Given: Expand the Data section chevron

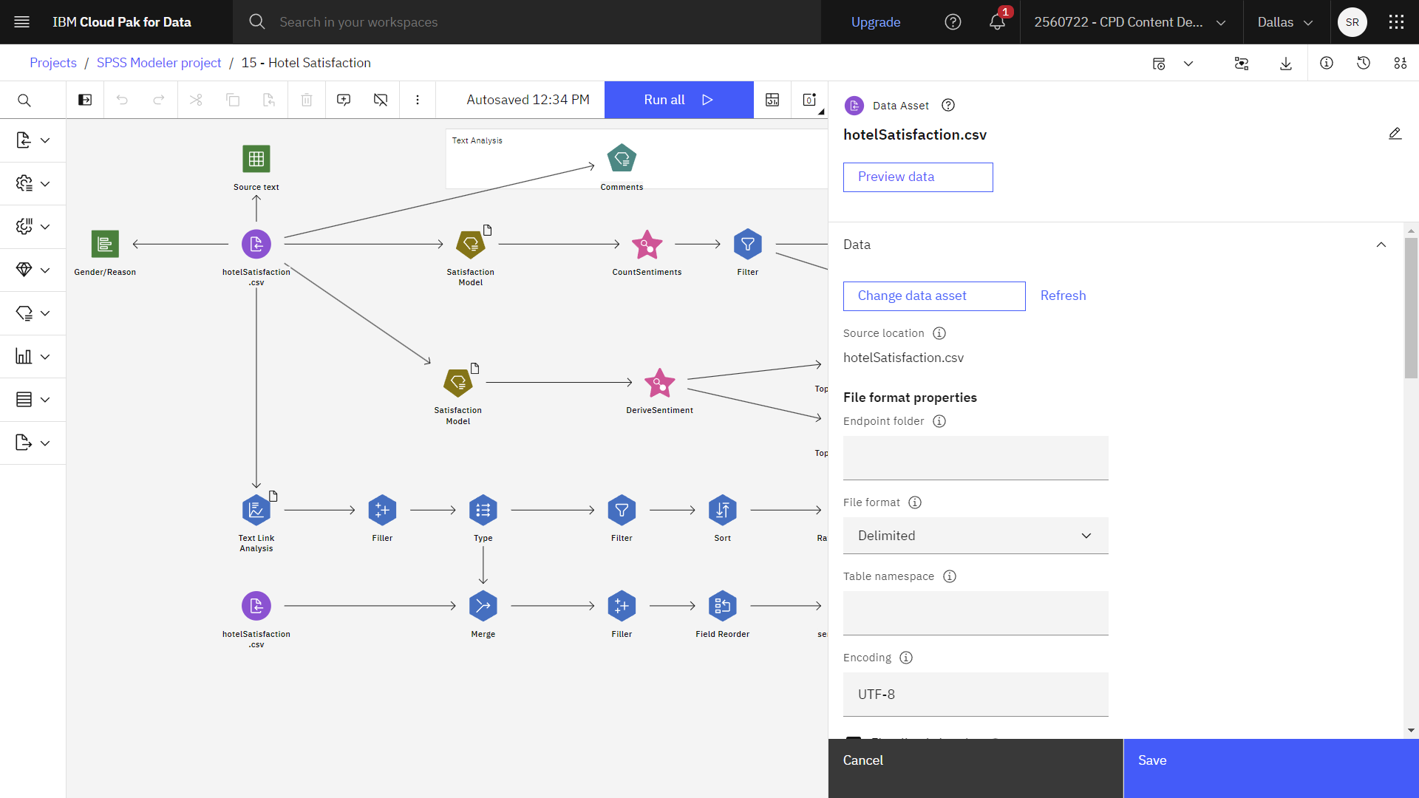Looking at the screenshot, I should 1381,245.
